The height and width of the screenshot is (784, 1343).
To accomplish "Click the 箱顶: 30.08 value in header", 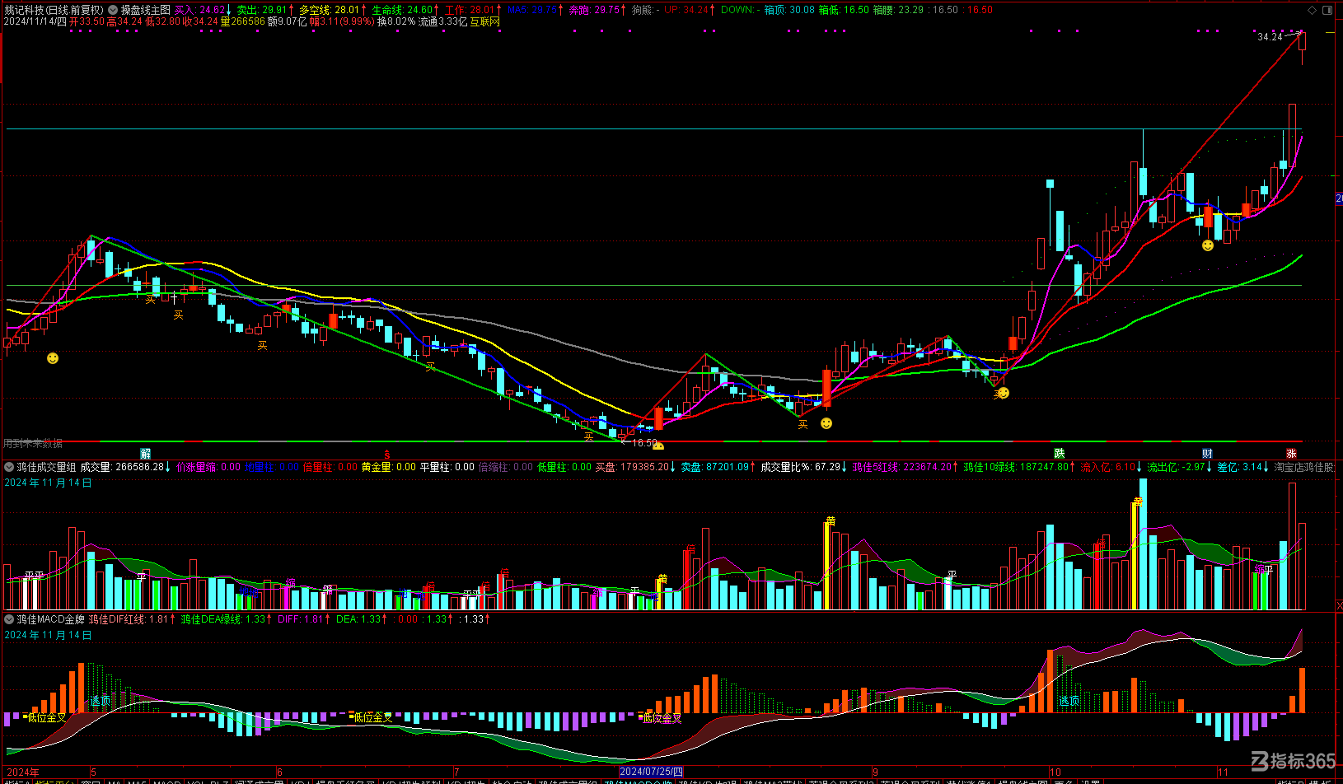I will (x=789, y=10).
